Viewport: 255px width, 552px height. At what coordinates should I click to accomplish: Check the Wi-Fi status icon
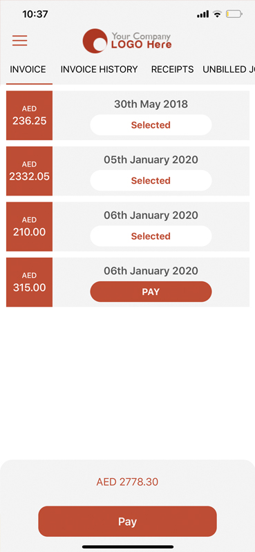coord(217,15)
